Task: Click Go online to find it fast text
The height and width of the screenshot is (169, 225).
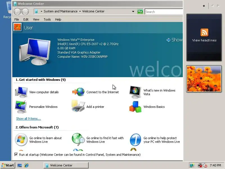Action: [105, 140]
